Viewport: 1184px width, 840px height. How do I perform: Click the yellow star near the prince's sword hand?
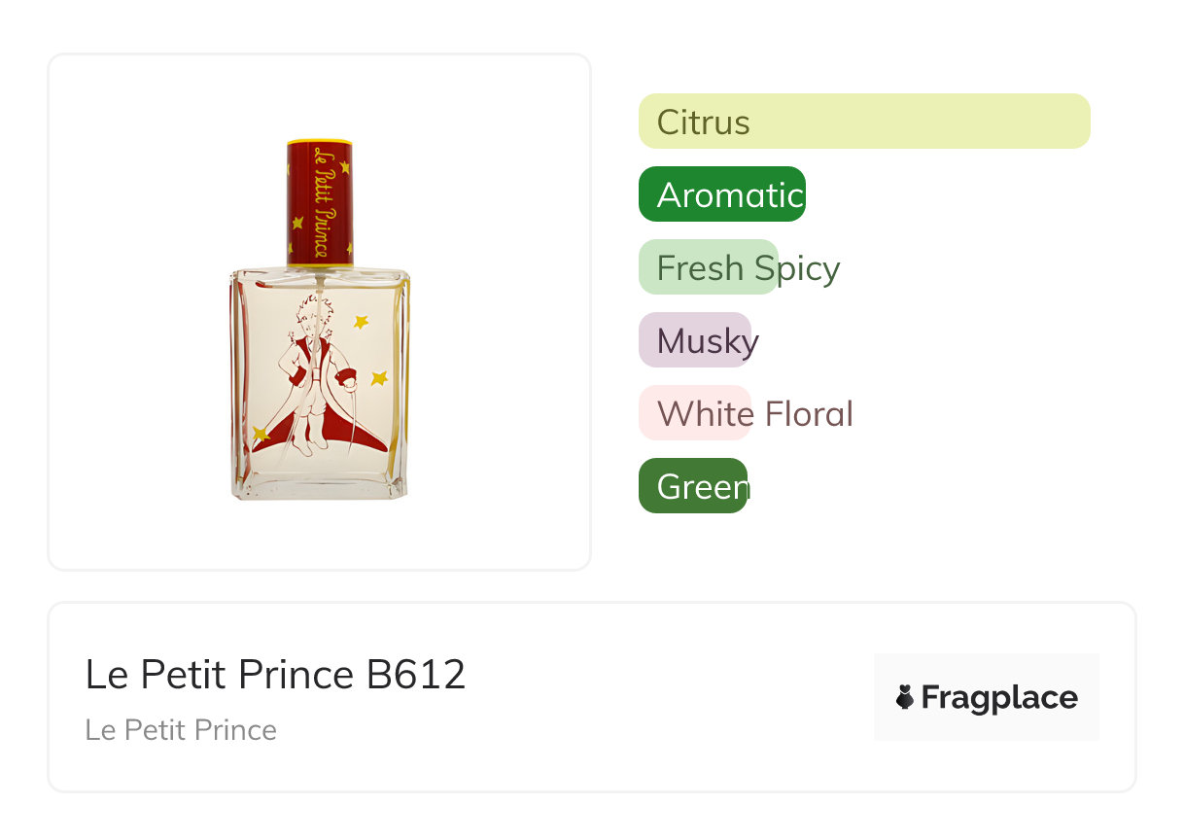pos(379,377)
